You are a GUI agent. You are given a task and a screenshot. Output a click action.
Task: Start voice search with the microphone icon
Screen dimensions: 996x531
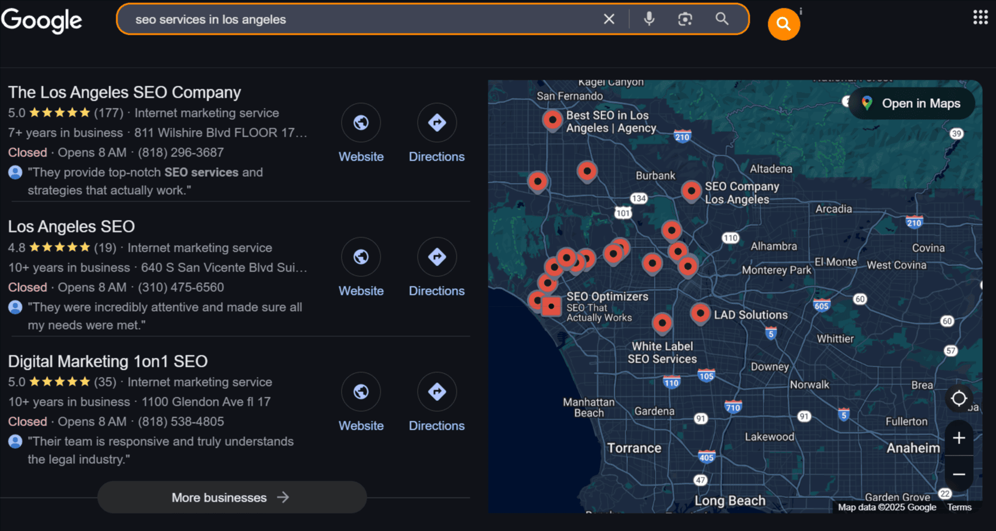pyautogui.click(x=649, y=19)
